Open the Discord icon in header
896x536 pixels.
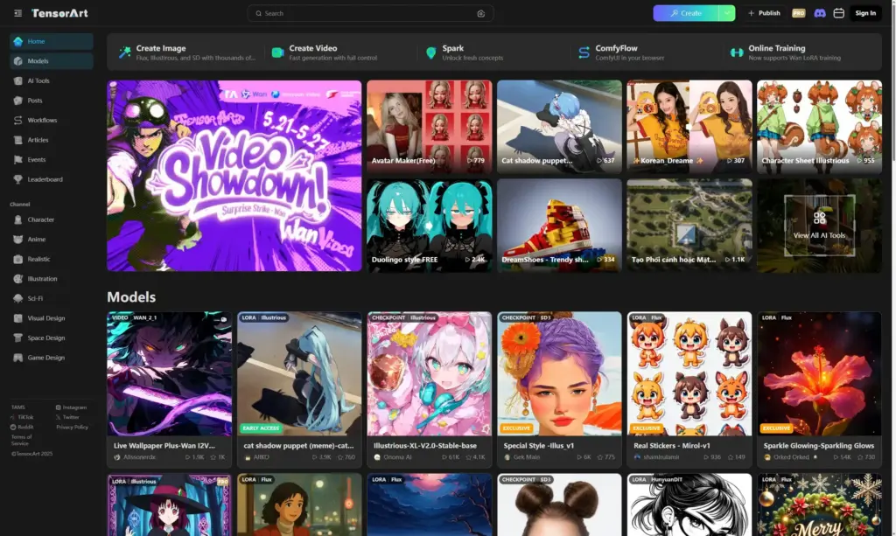pos(819,13)
